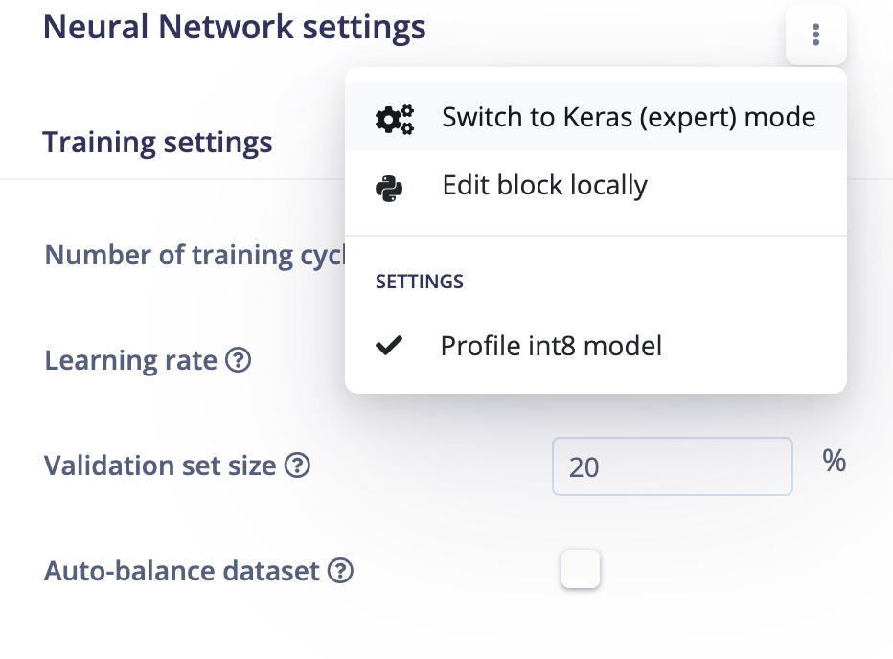This screenshot has height=659, width=893.
Task: Click the Auto-balance dataset label
Action: (x=182, y=571)
